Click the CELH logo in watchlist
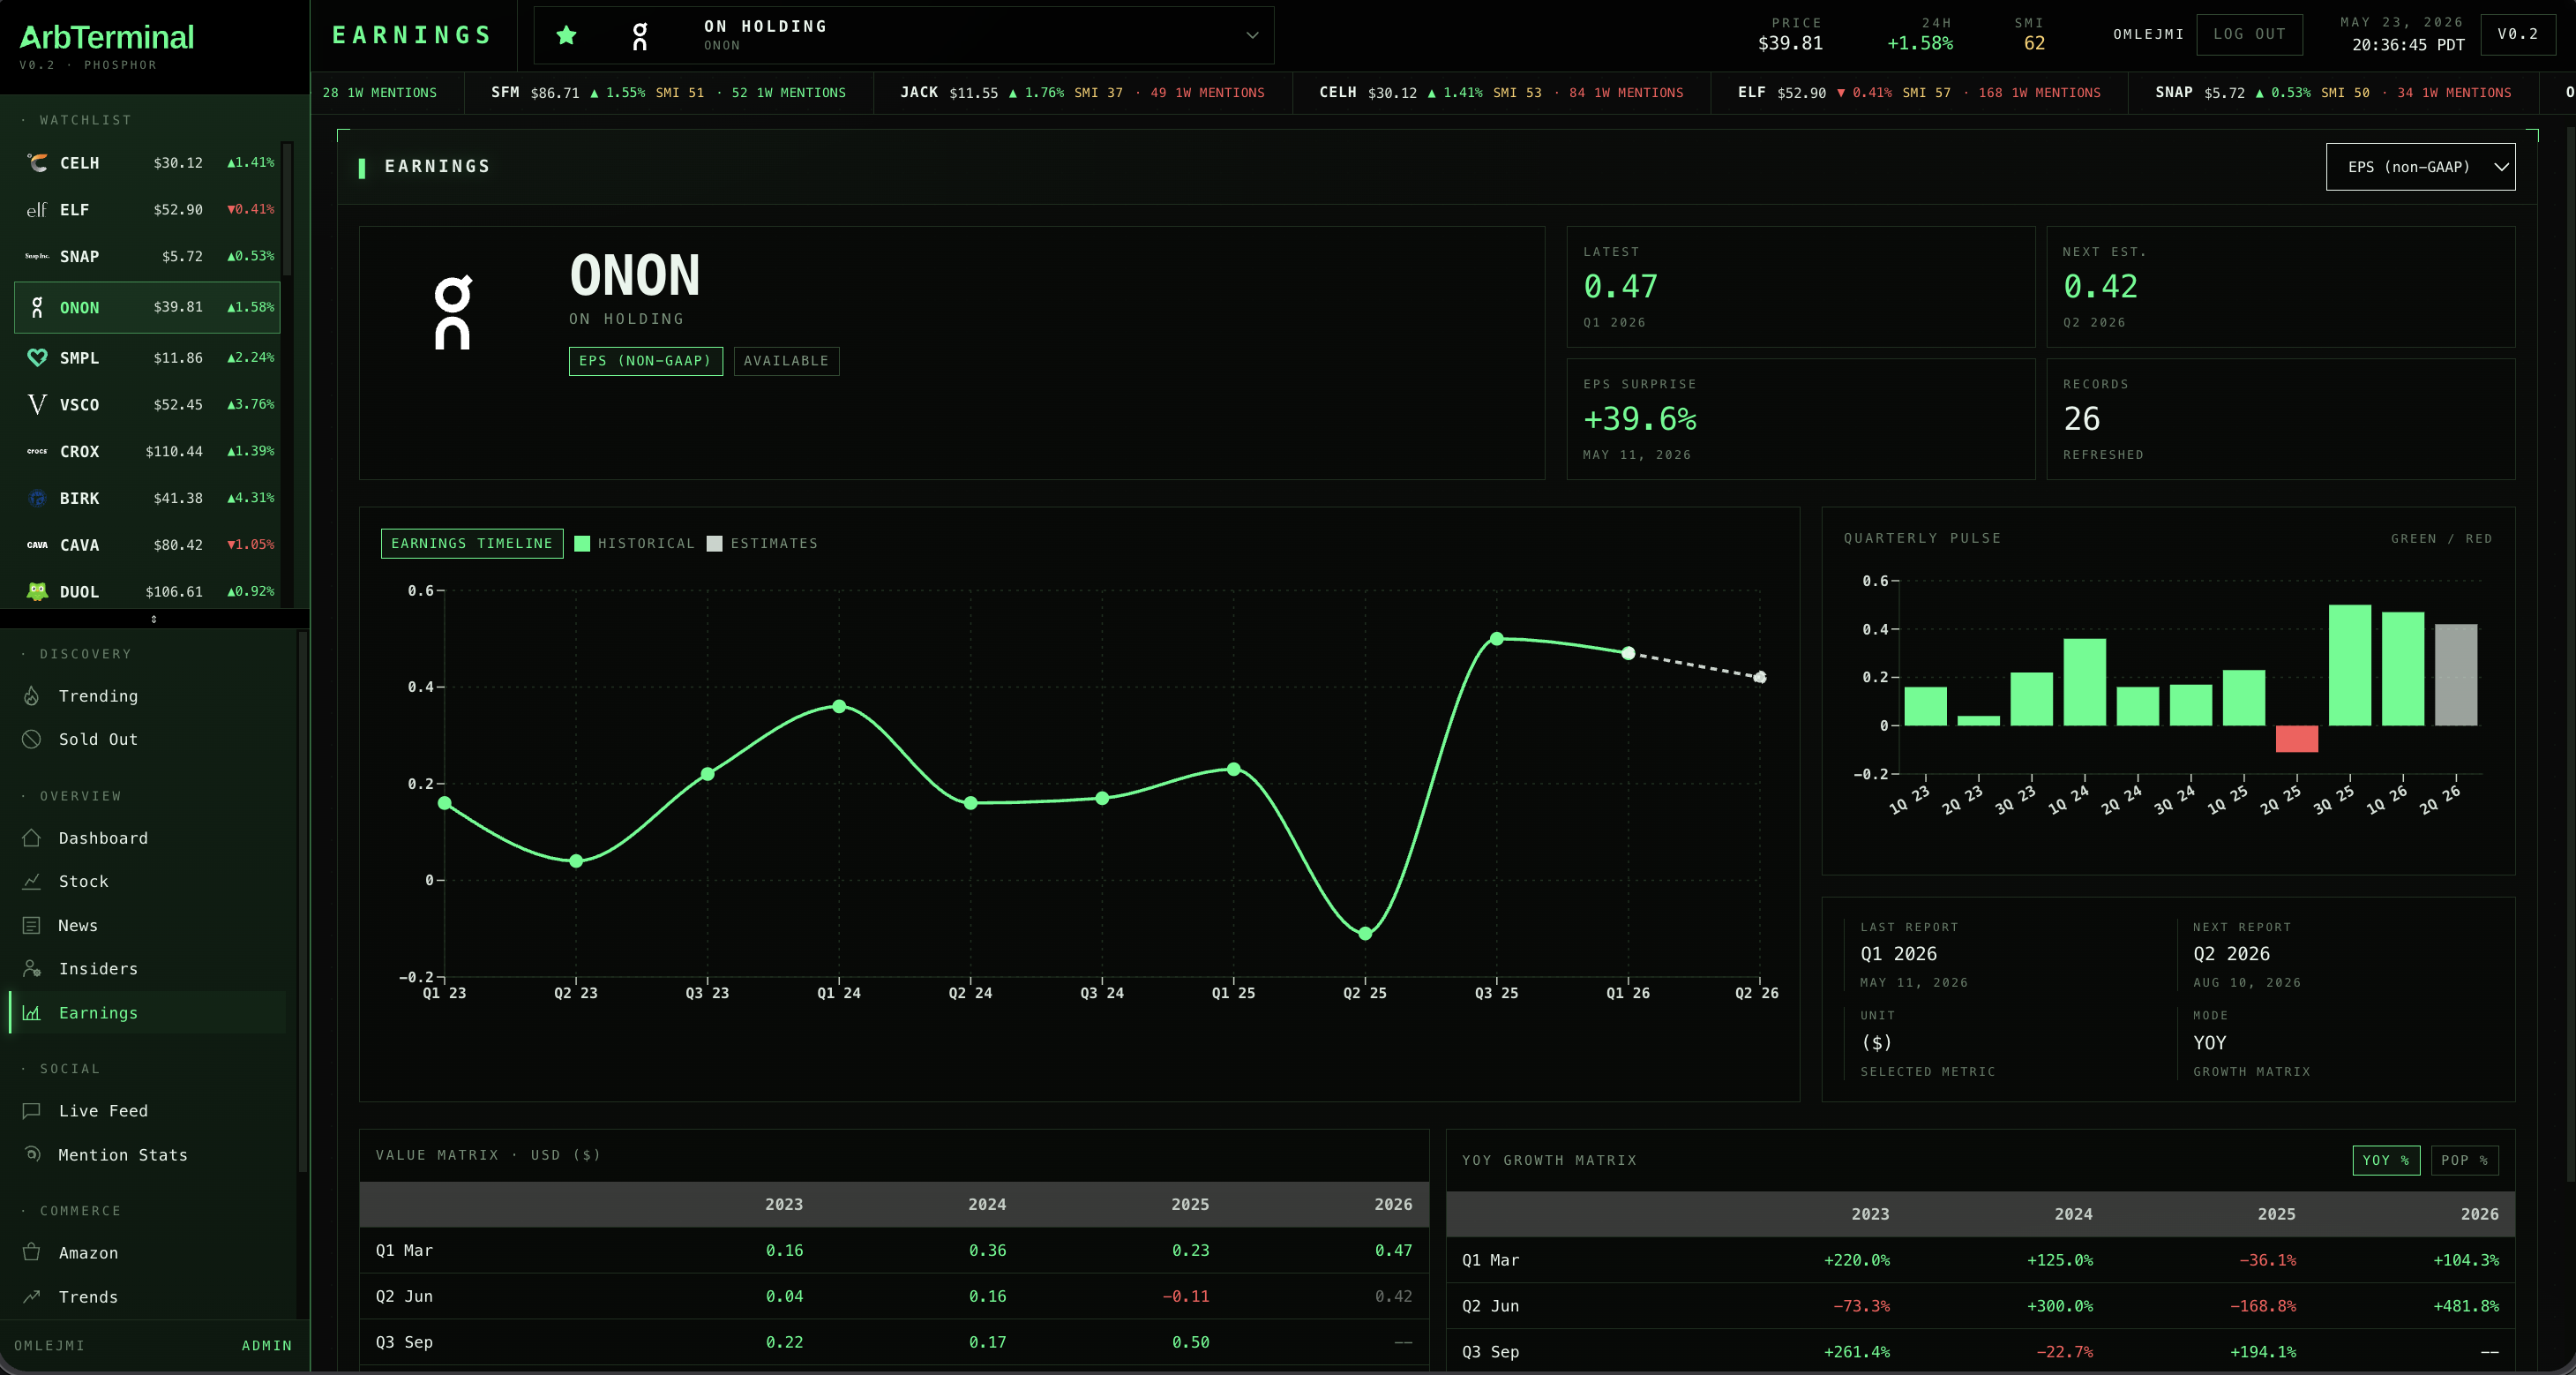Screen dimensions: 2576x1375 point(37,162)
